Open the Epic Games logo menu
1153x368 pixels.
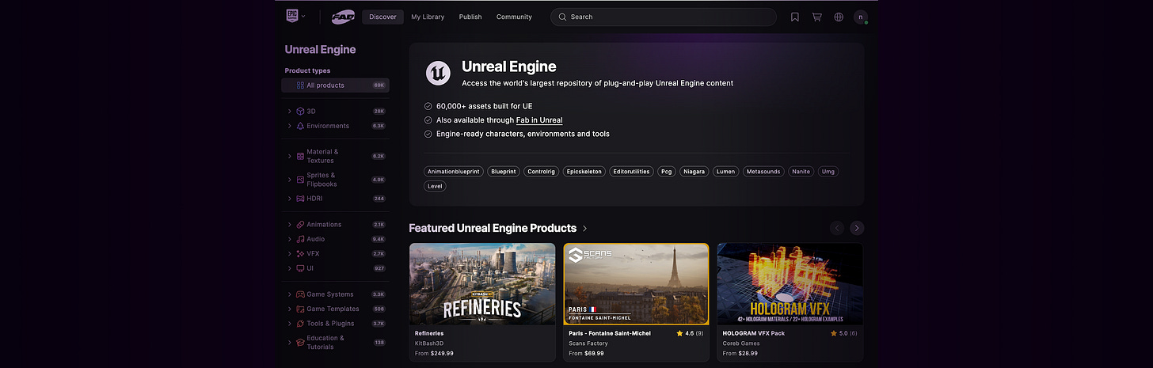(295, 16)
